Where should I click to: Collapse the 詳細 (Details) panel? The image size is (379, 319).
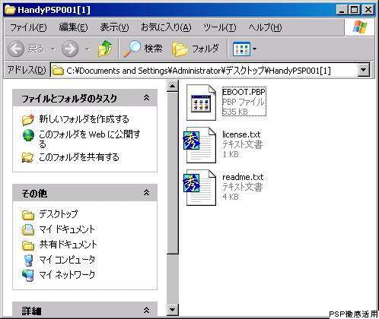click(x=146, y=310)
